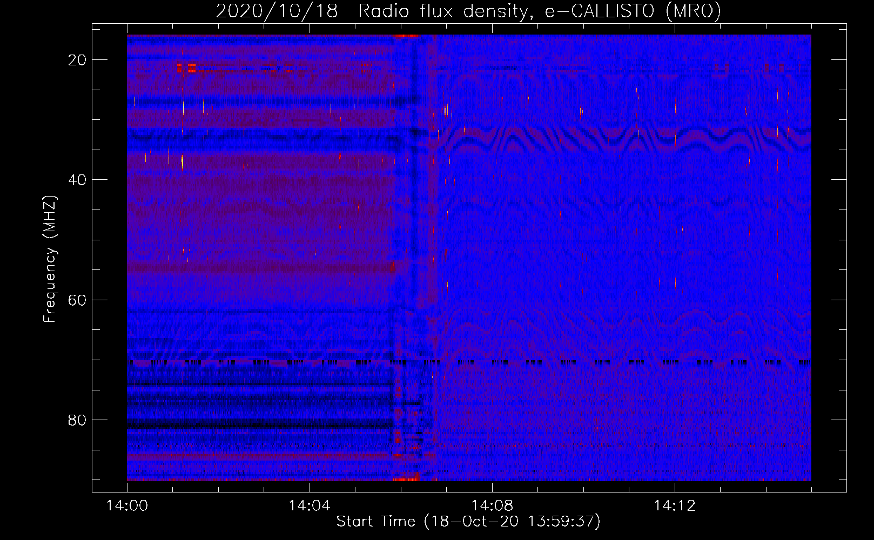Click the 'Start Time (18-Oct-20 13:59:37)' x-axis label
Viewport: 874px width, 540px height.
coord(468,522)
